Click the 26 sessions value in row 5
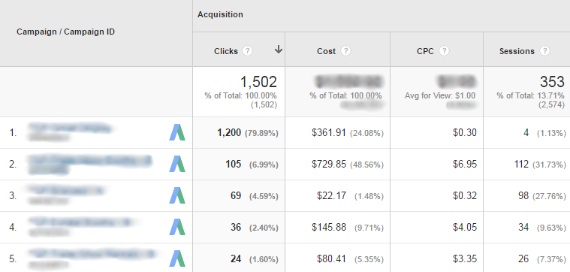 coord(523,259)
